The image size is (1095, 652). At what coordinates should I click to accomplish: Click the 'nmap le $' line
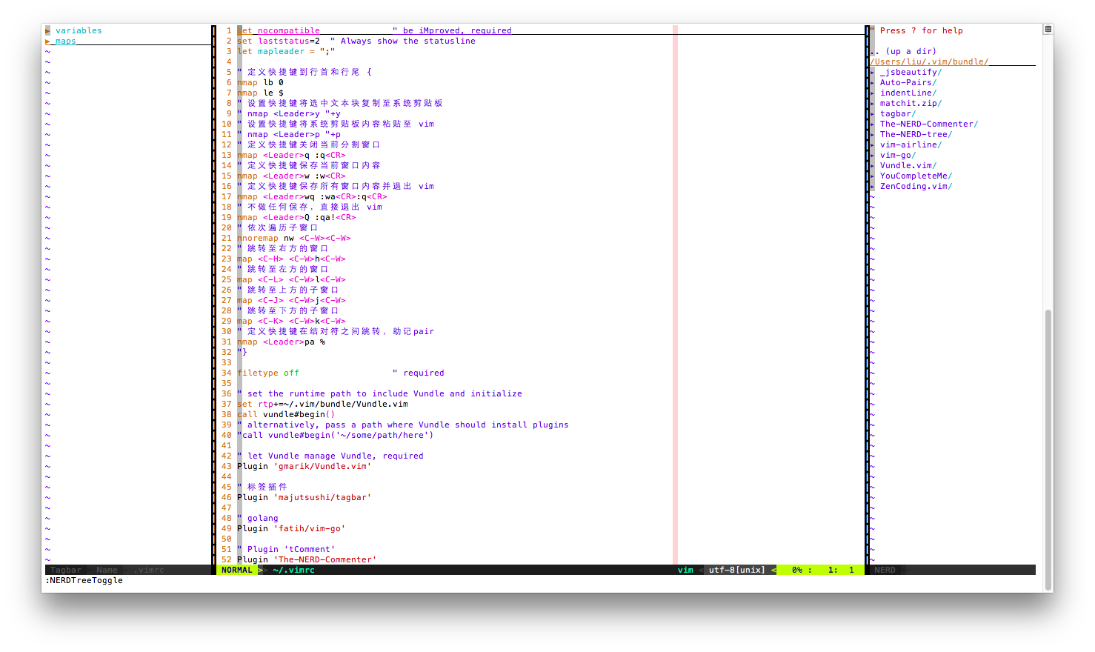point(260,93)
